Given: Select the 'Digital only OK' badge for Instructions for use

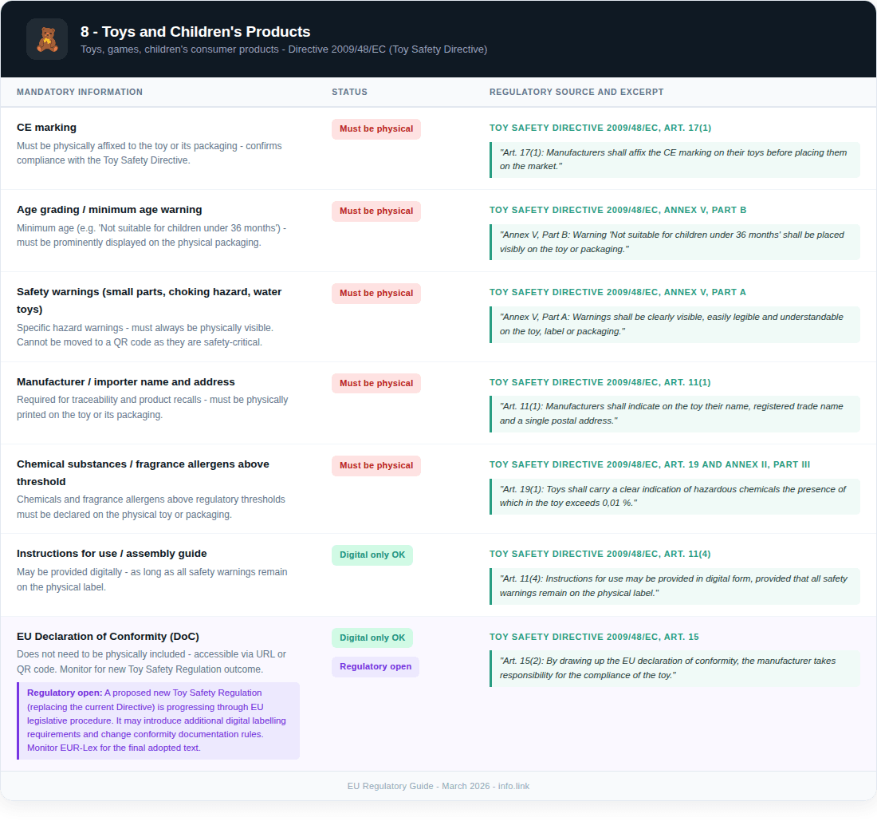Looking at the screenshot, I should click(372, 555).
